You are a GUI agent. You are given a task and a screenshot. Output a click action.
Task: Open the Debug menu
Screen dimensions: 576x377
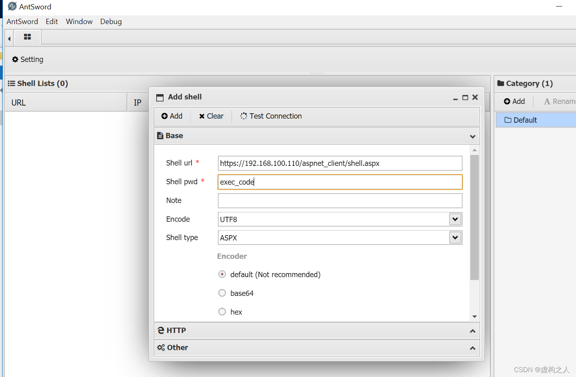tap(111, 22)
